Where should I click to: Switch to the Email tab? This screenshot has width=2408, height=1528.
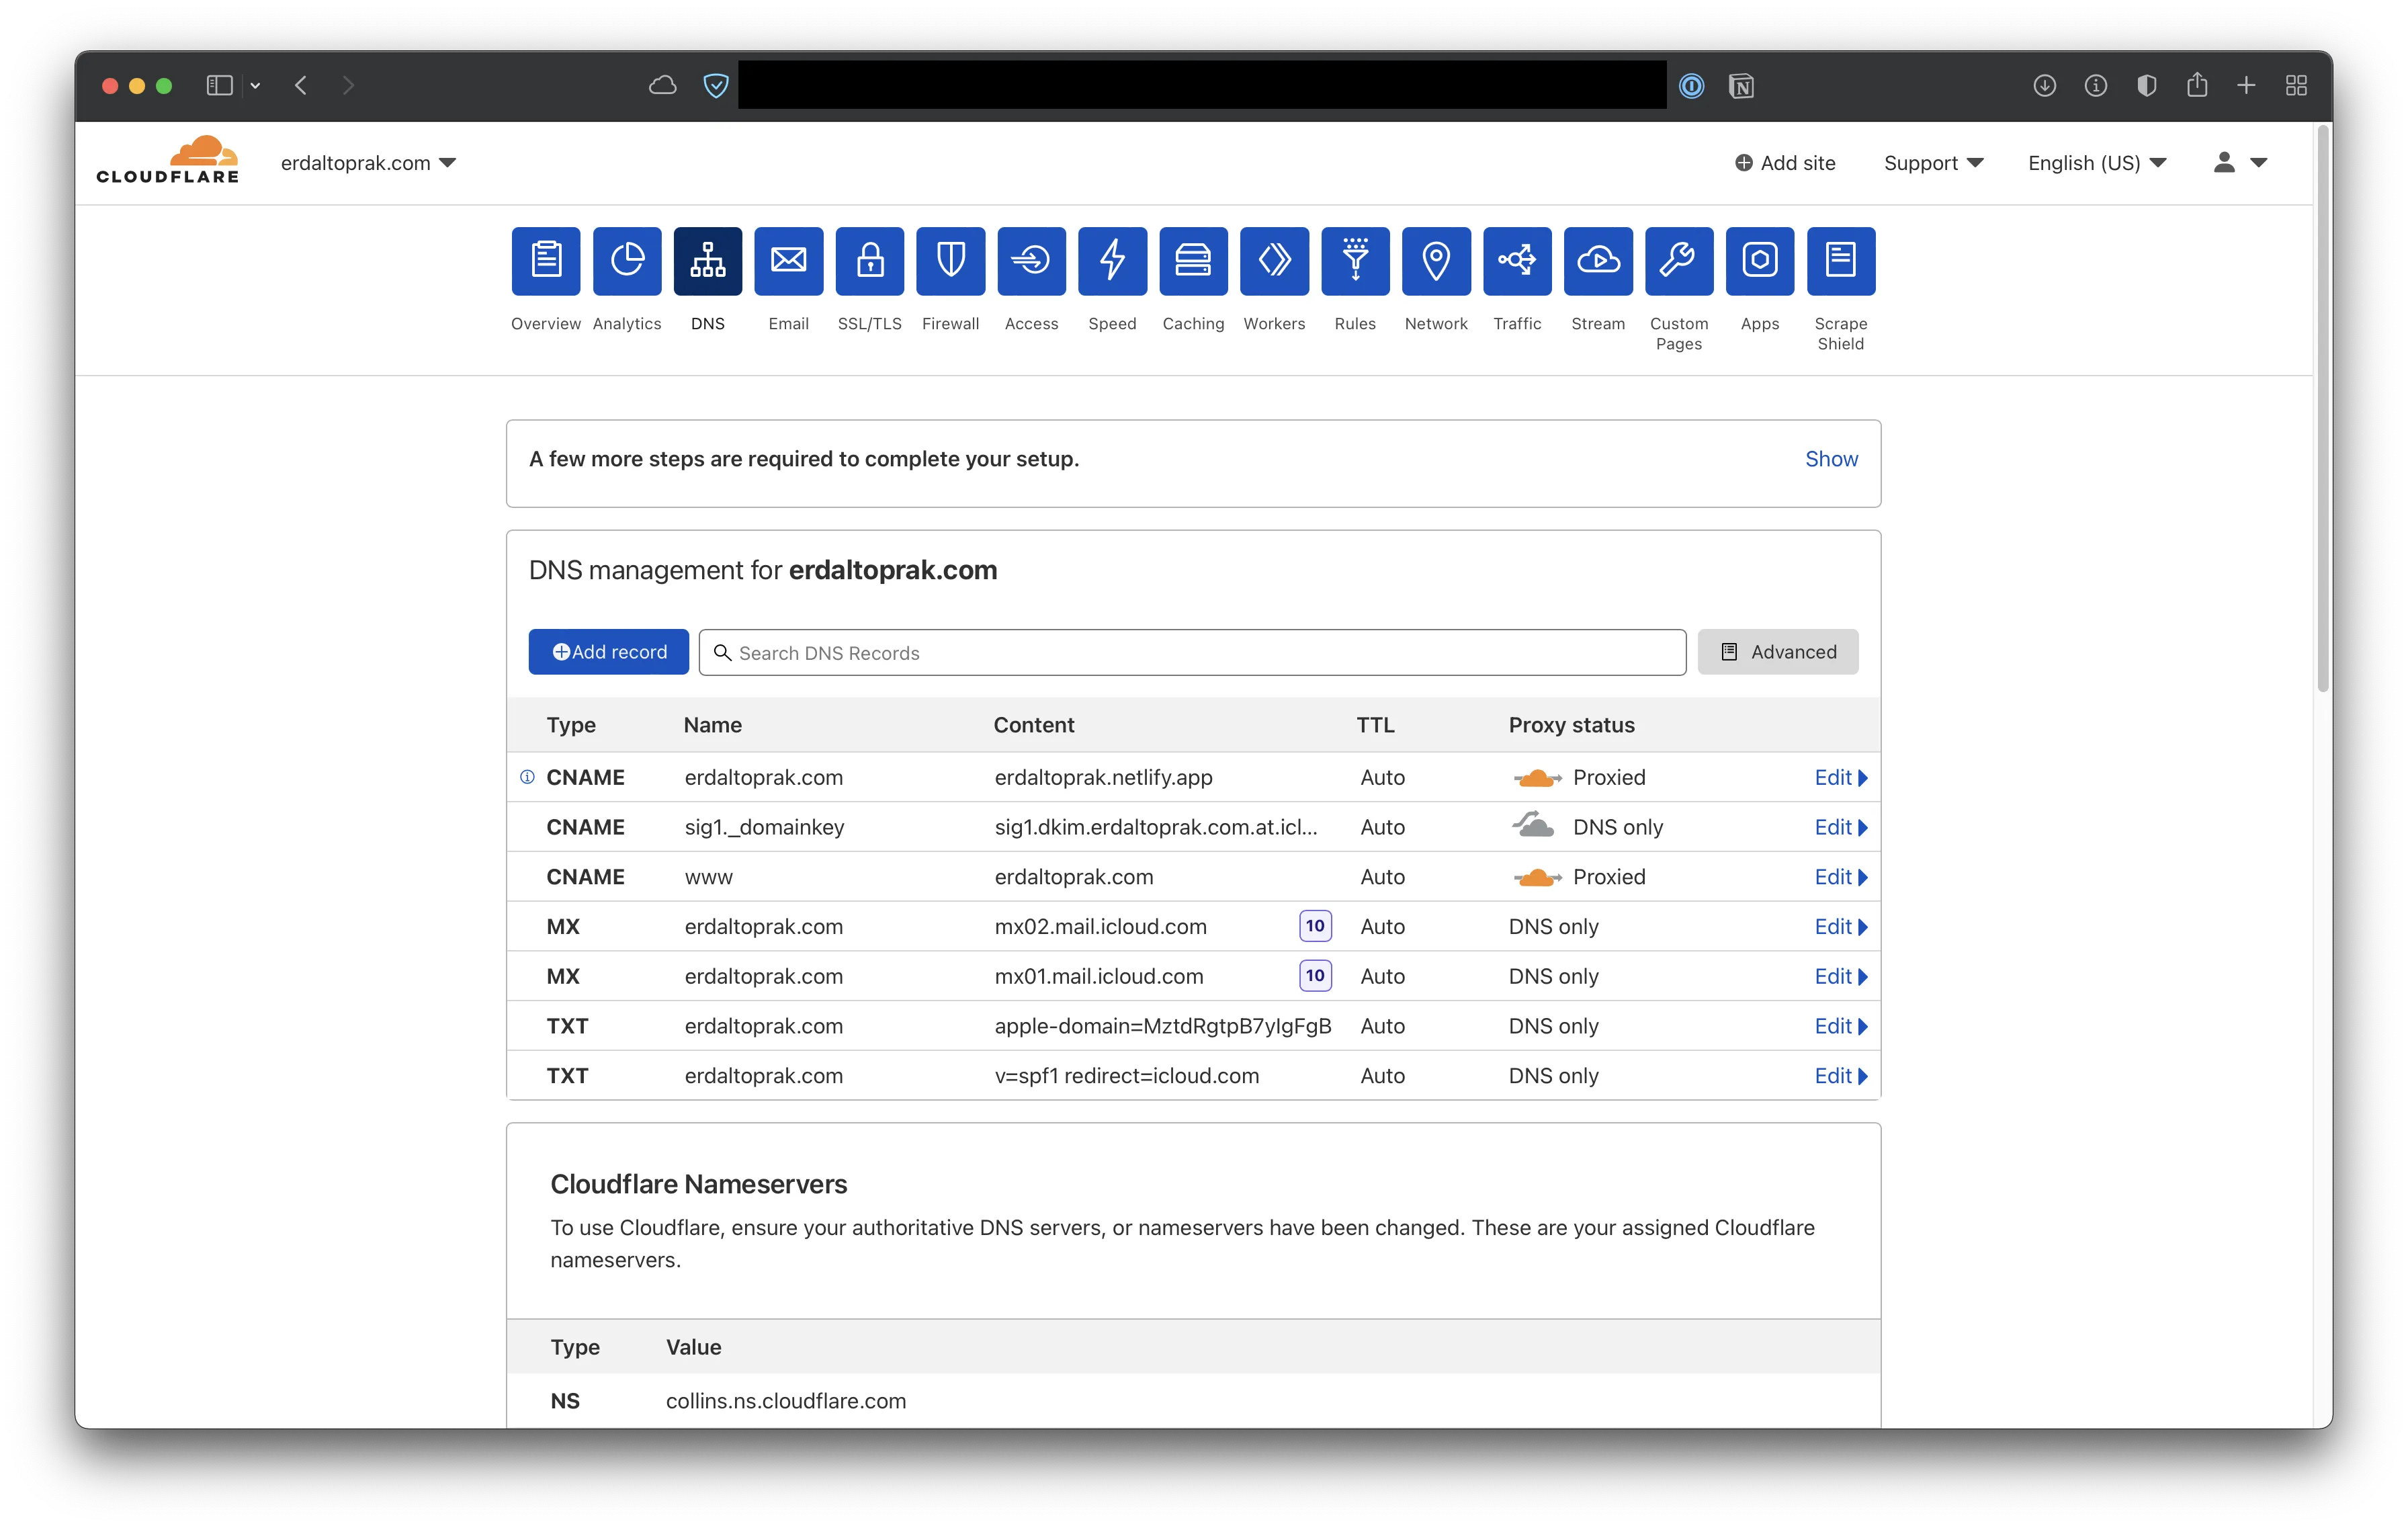coord(788,261)
